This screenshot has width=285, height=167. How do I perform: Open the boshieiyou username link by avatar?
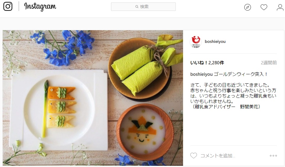[x=215, y=41]
